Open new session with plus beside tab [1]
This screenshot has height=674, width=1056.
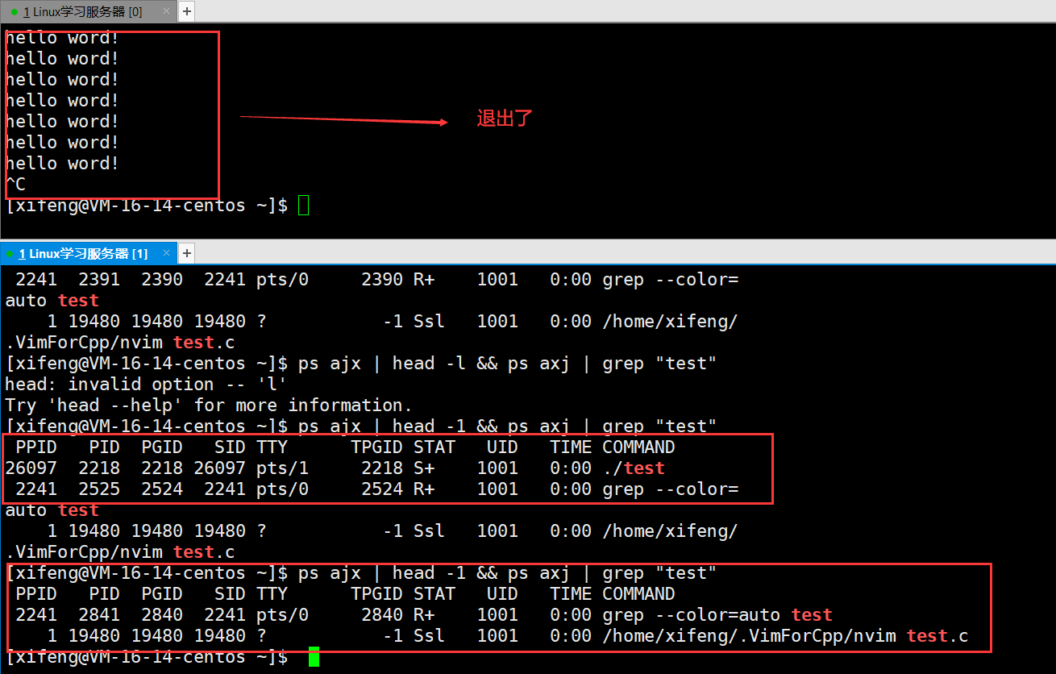pyautogui.click(x=186, y=253)
